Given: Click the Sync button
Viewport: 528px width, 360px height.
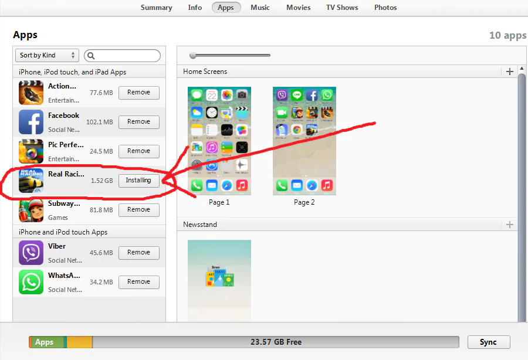Looking at the screenshot, I should 489,342.
